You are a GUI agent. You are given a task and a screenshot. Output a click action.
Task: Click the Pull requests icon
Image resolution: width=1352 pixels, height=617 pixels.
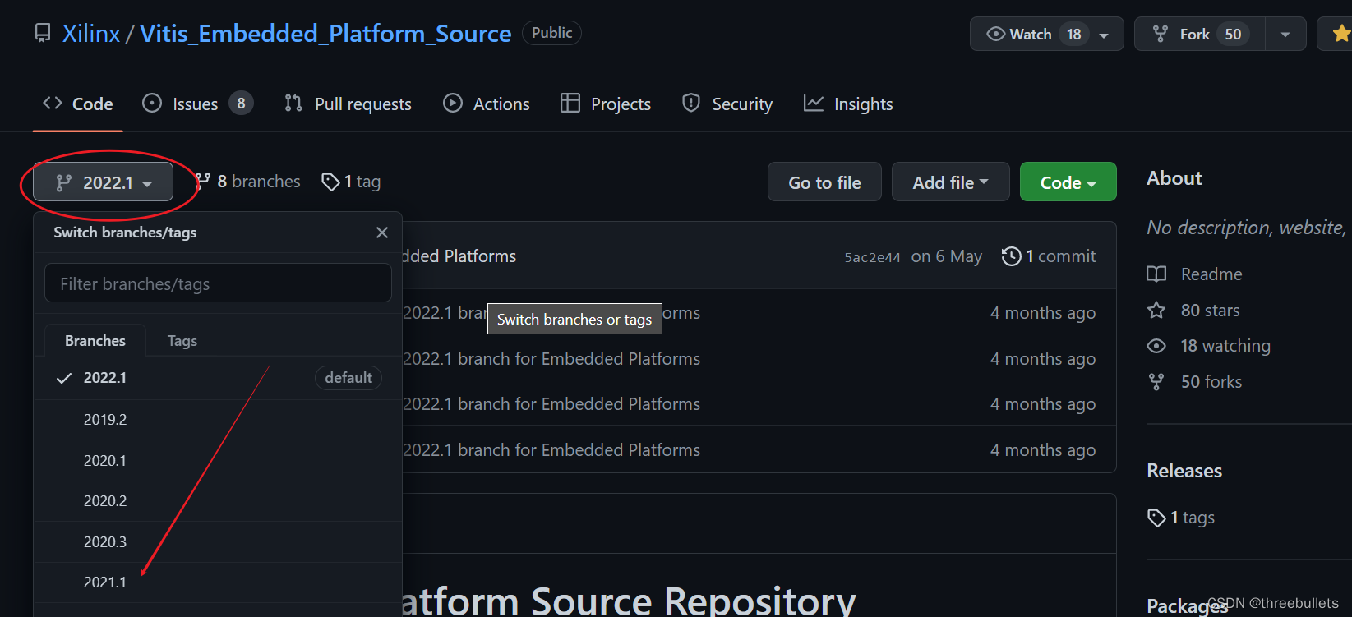pyautogui.click(x=293, y=103)
